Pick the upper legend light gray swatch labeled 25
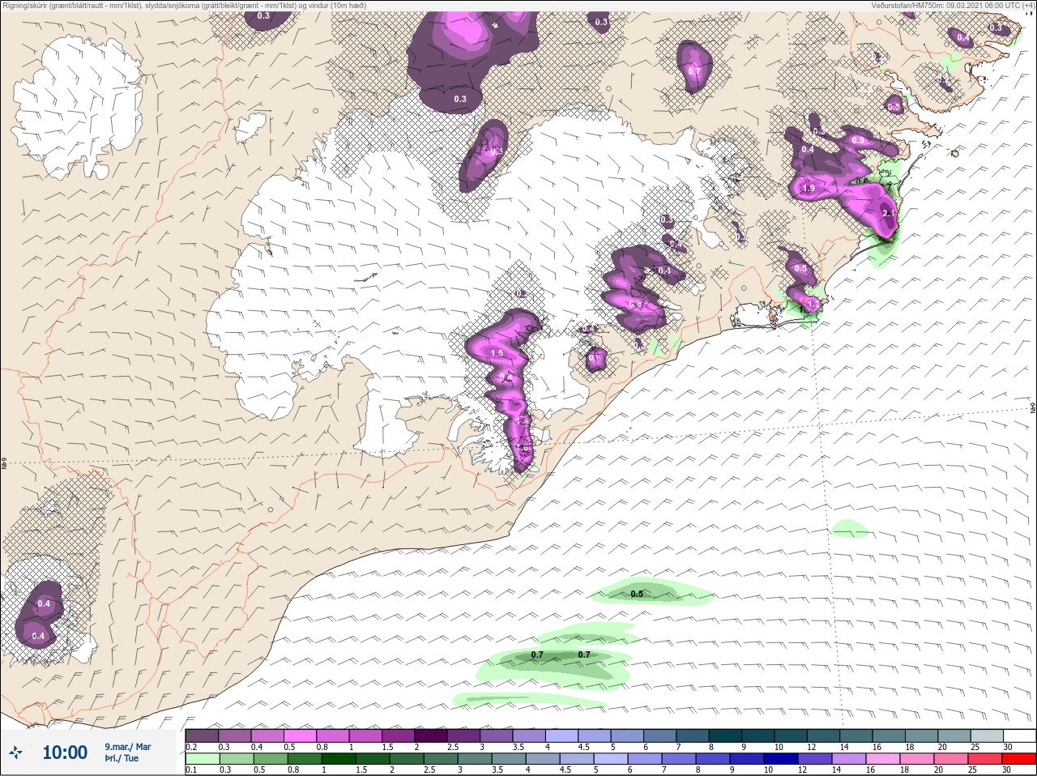The width and height of the screenshot is (1037, 776). (987, 735)
